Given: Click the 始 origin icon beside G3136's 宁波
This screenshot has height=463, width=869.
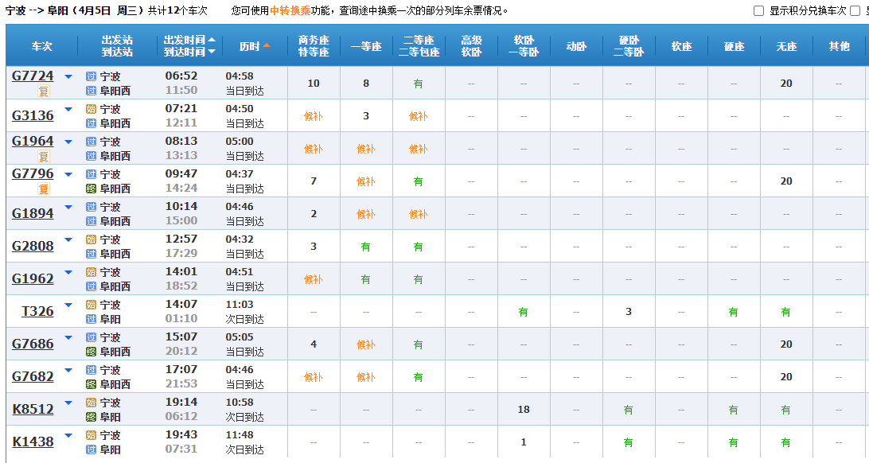Looking at the screenshot, I should point(91,109).
